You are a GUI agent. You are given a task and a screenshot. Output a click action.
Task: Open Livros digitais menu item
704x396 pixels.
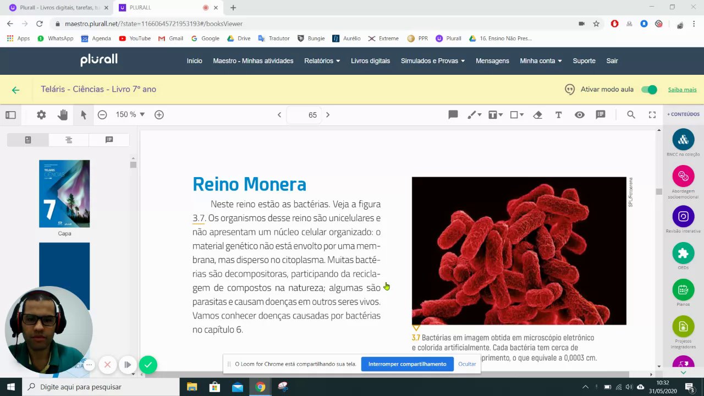coord(370,61)
